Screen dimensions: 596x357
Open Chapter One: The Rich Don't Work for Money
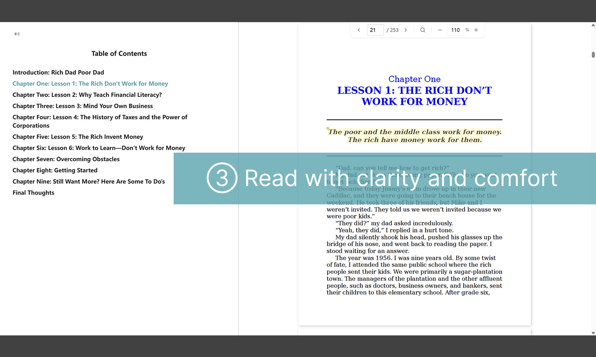90,84
